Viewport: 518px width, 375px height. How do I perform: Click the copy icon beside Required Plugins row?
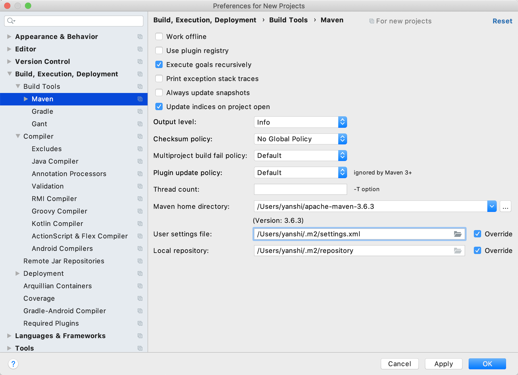pyautogui.click(x=140, y=323)
